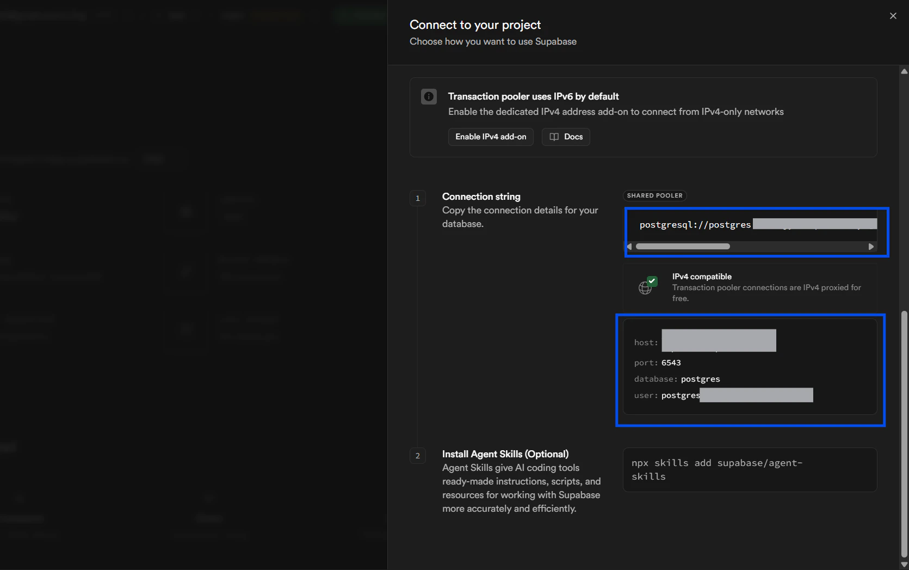909x570 pixels.
Task: Click the panel's vertical scrollbar thumb
Action: [x=904, y=434]
